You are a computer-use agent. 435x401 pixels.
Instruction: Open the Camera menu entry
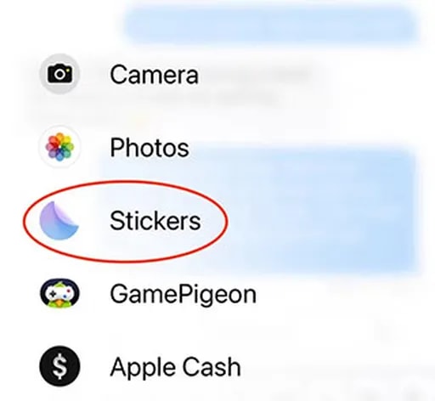click(x=119, y=74)
